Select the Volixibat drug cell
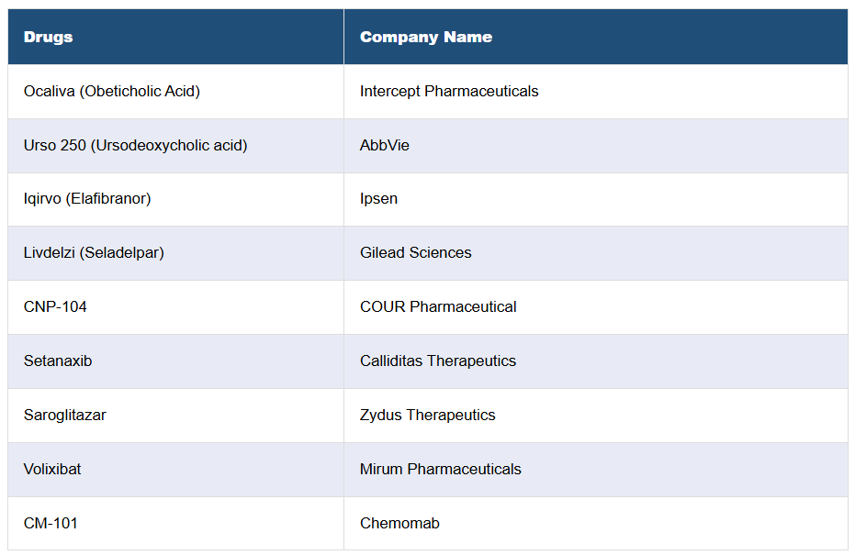This screenshot has height=555, width=855. point(52,470)
